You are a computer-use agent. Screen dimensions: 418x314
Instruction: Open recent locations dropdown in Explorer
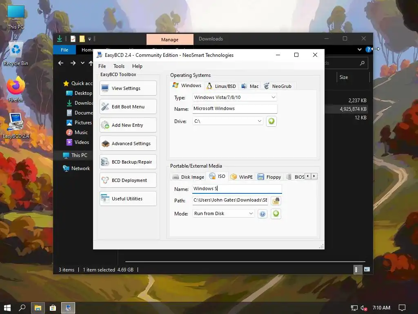pos(82,63)
